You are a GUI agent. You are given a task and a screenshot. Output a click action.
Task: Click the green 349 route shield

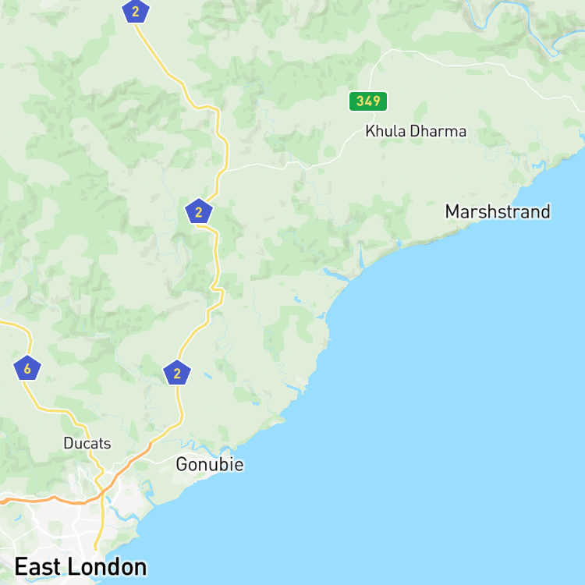(x=368, y=101)
